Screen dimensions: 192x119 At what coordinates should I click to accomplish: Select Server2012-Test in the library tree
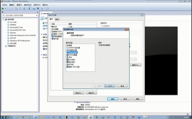click(16, 27)
